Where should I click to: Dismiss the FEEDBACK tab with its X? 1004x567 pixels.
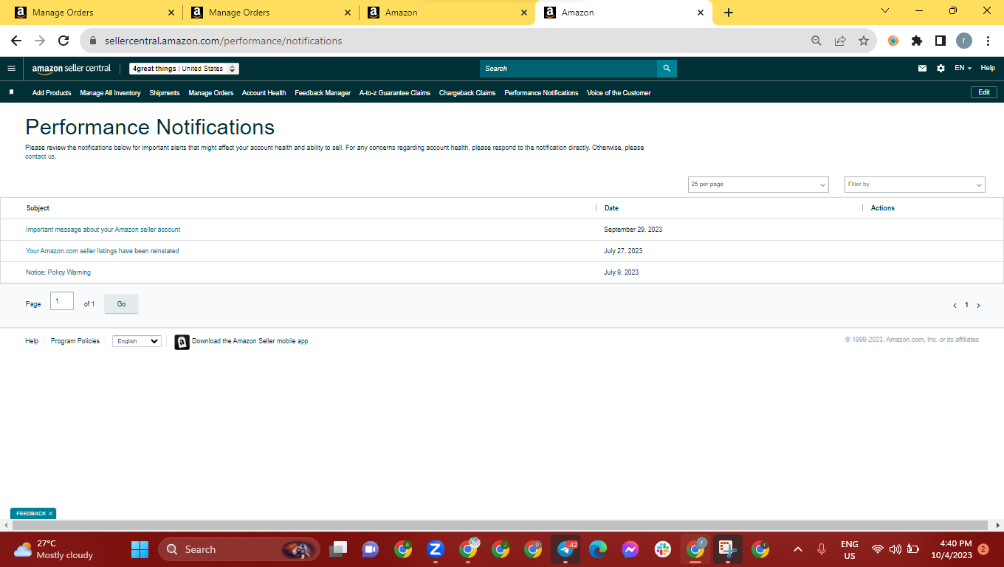pos(51,513)
